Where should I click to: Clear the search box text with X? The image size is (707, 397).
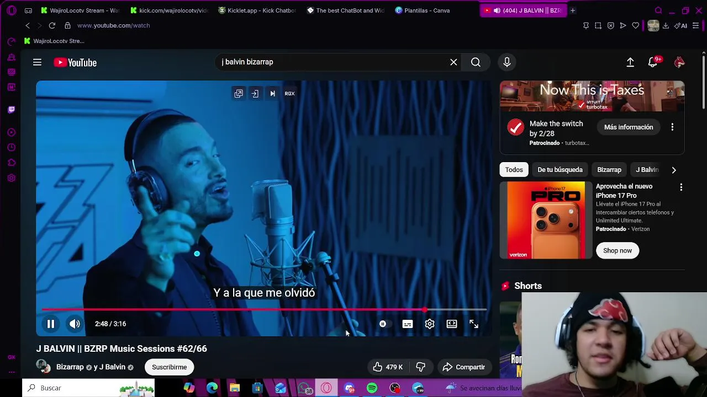(453, 62)
